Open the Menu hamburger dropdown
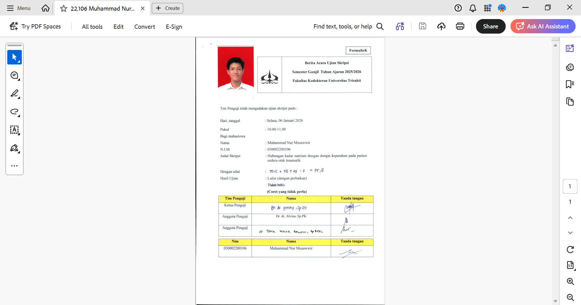 (19, 8)
